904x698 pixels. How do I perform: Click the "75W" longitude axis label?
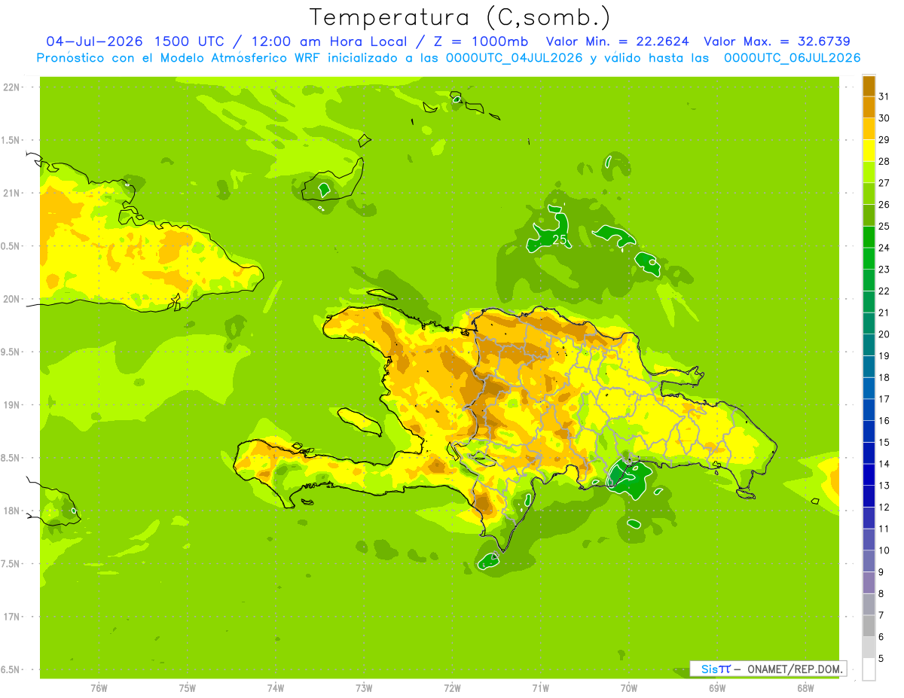coord(188,688)
